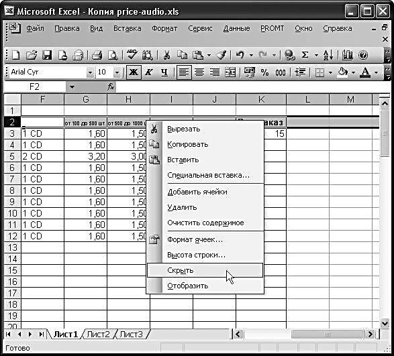Image resolution: width=394 pixels, height=356 pixels.
Task: Open the Формат menu
Action: (164, 28)
